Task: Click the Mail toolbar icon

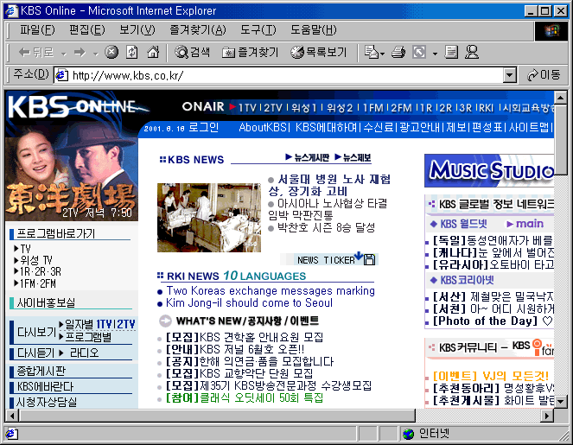Action: [372, 52]
